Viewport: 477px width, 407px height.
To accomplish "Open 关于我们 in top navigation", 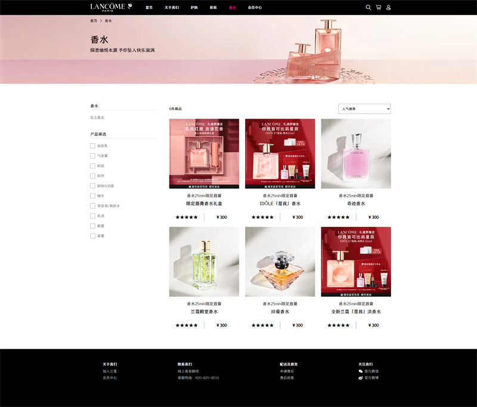I will [x=172, y=8].
